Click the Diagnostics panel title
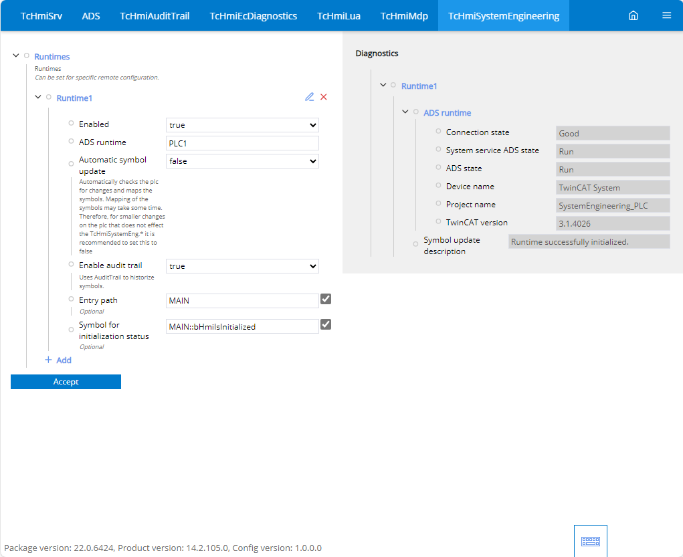Image resolution: width=683 pixels, height=557 pixels. coord(377,53)
